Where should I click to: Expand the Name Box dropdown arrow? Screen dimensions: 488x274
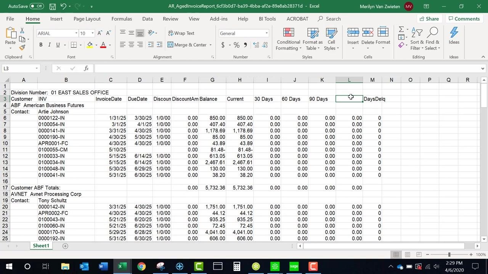coord(37,68)
